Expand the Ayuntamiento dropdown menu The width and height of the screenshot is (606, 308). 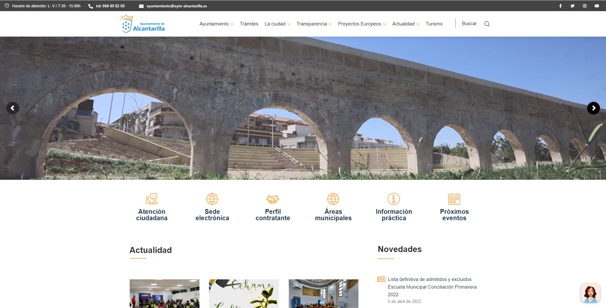click(x=216, y=24)
